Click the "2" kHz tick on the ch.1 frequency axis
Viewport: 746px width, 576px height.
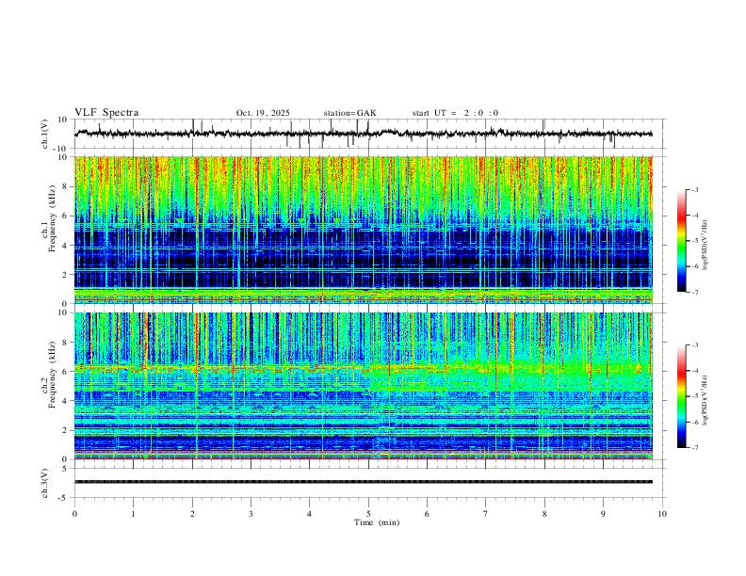[65, 274]
